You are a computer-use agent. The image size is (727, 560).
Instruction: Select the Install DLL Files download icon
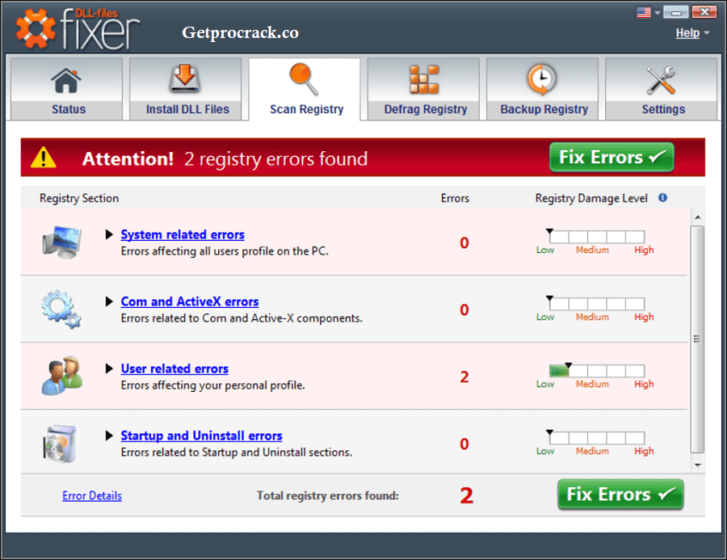(185, 78)
